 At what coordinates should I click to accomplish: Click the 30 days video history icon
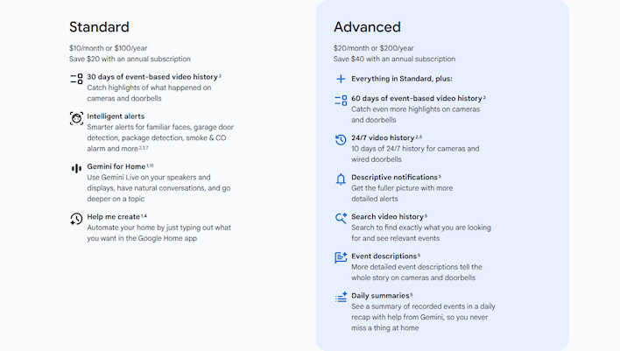76,78
